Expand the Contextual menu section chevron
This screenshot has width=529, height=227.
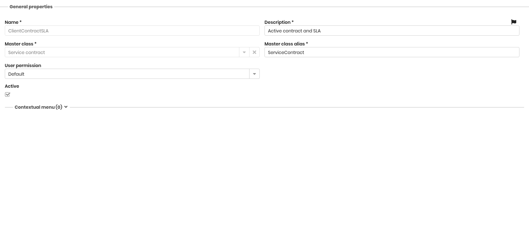click(x=66, y=107)
